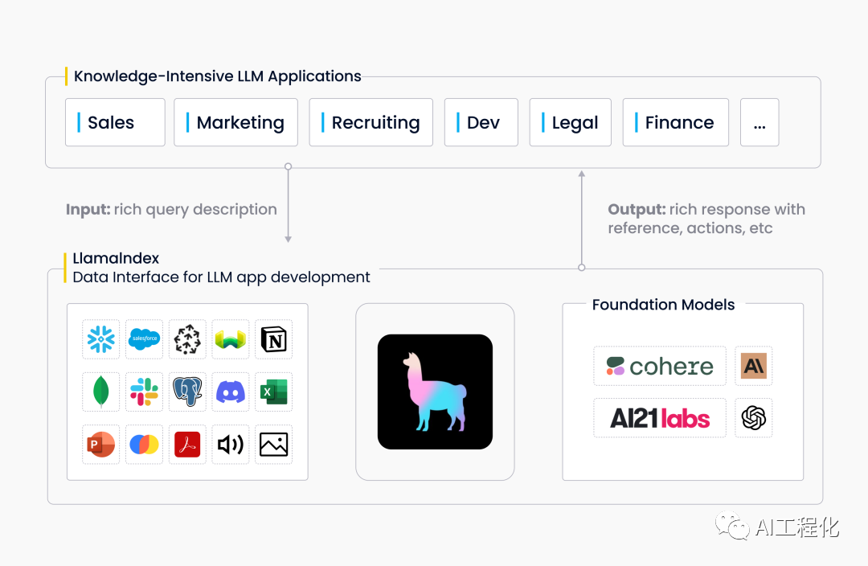The image size is (868, 566).
Task: Click the ellipsis more applications box
Action: pyautogui.click(x=759, y=122)
